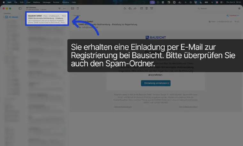Click the Von E-Mails abmelden link
Image resolution: width=243 pixels, height=146 pixels.
coord(188,107)
